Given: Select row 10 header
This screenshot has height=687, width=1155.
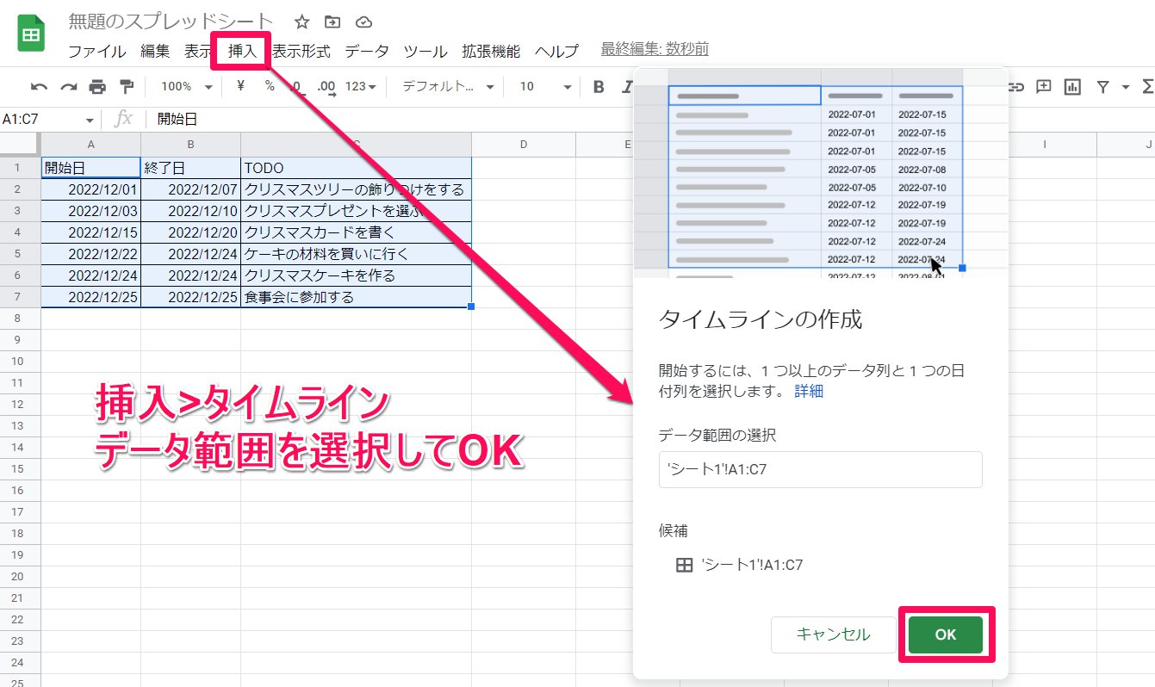Looking at the screenshot, I should click(21, 361).
